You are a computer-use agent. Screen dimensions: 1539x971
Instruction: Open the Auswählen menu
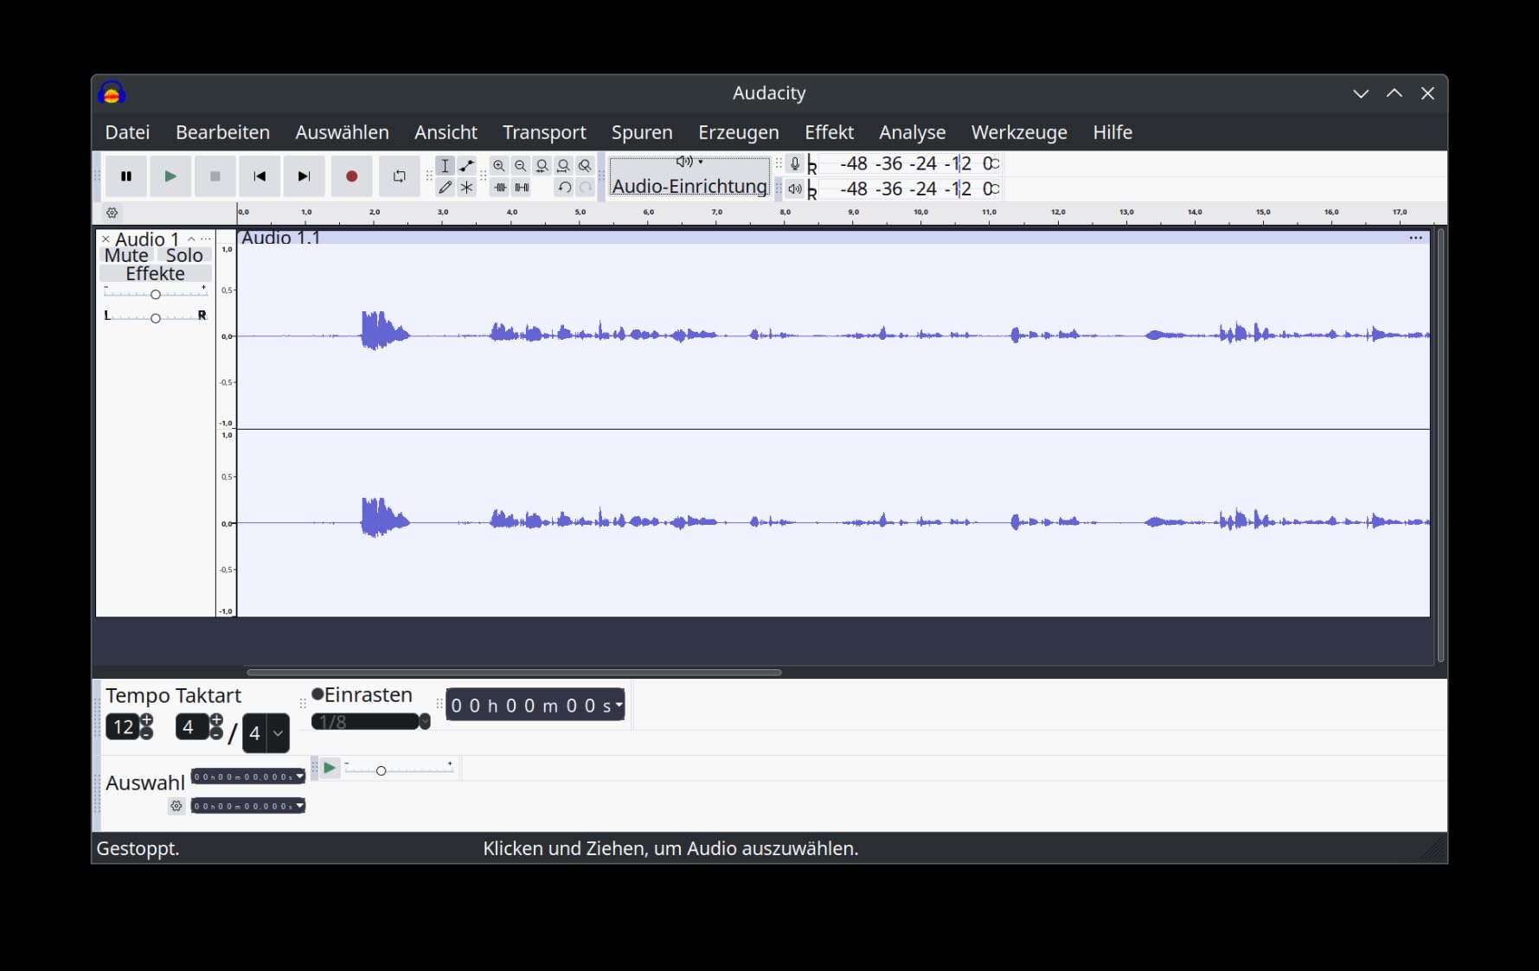tap(342, 132)
